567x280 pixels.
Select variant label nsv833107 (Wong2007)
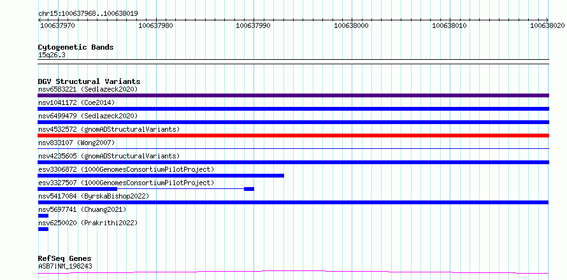76,143
